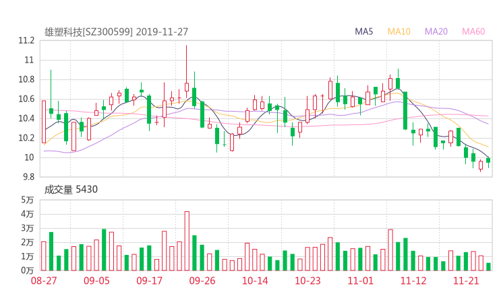
Task: Click the 5万 volume axis label
Action: 27,200
